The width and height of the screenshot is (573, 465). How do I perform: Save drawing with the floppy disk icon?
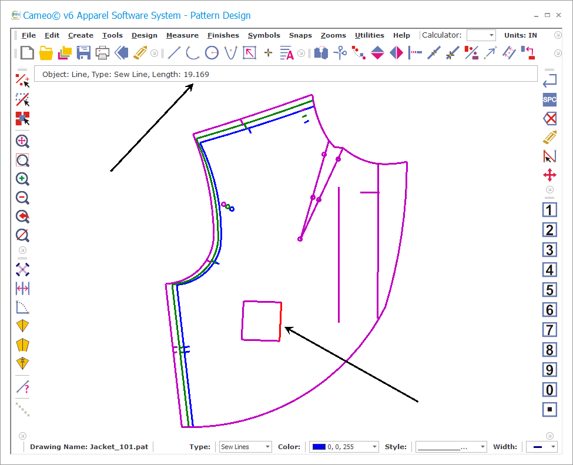click(83, 53)
